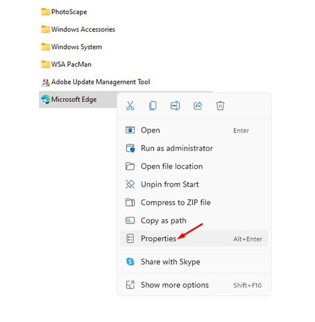The width and height of the screenshot is (315, 322).
Task: Click the Copy icon in context menu
Action: [153, 106]
